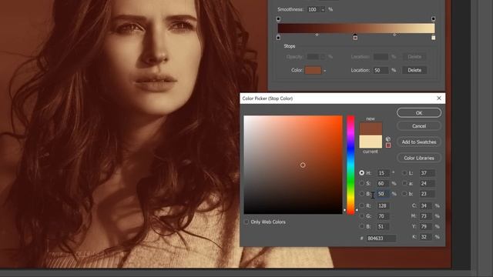Image resolution: width=493 pixels, height=277 pixels.
Task: Click the current color swatch preview
Action: pyautogui.click(x=371, y=142)
